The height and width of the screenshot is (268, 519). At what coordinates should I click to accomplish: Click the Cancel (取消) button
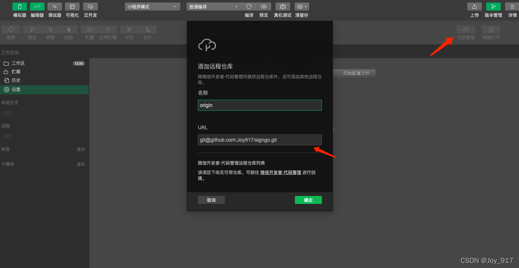pos(211,200)
